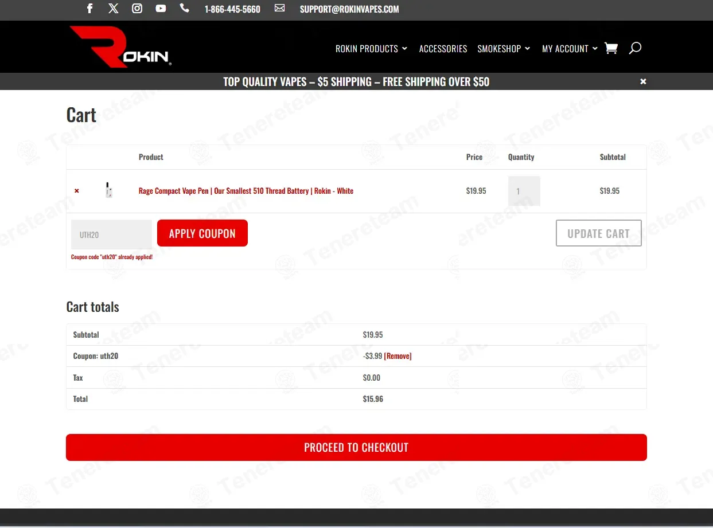This screenshot has width=713, height=528.
Task: Open the X (Twitter) social icon
Action: coord(114,9)
